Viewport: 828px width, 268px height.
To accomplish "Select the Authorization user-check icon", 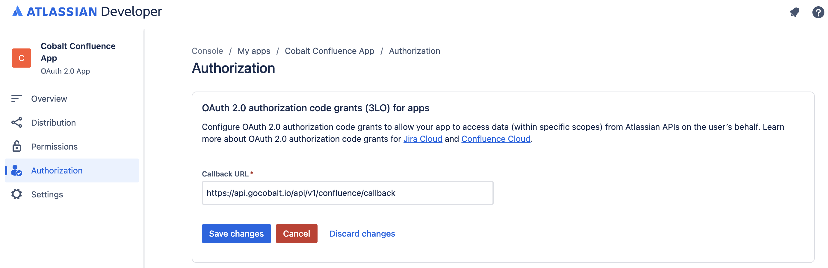I will [x=16, y=170].
